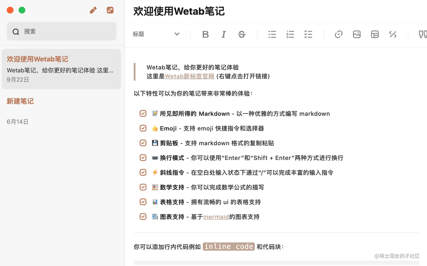
Task: Click the green maximize window button
Action: tap(22, 10)
